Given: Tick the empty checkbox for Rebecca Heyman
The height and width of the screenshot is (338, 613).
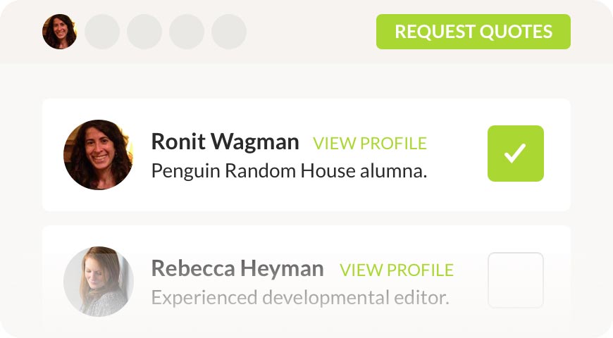Looking at the screenshot, I should pos(515,280).
